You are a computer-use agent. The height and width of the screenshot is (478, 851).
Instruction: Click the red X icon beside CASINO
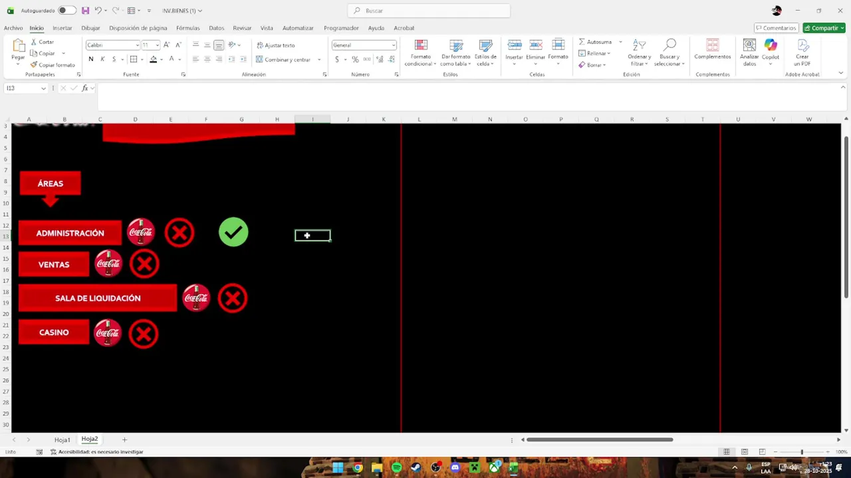point(144,334)
